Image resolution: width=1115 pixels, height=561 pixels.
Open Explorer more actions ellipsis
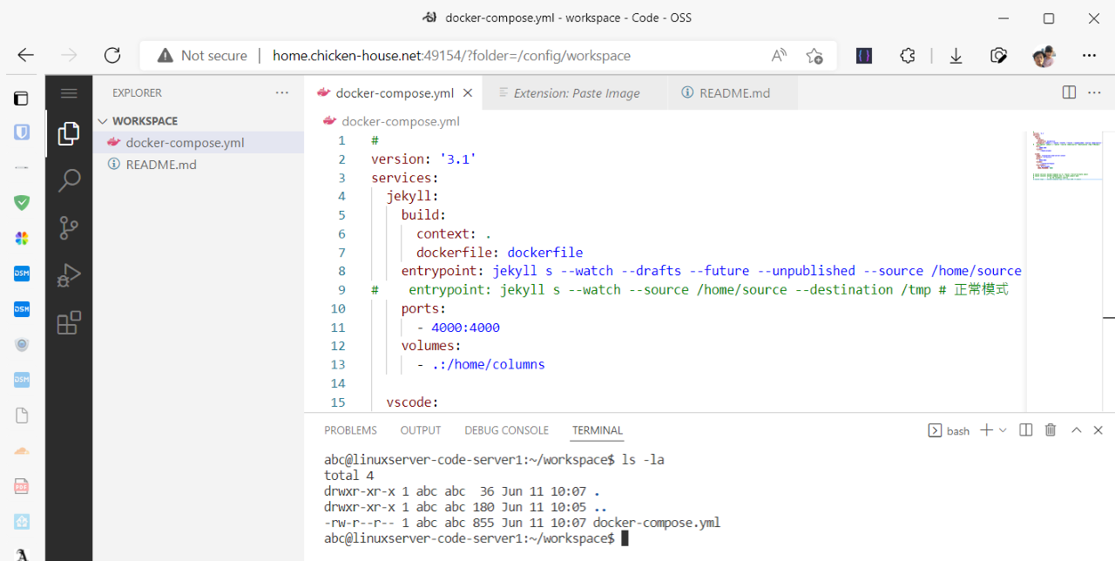281,92
